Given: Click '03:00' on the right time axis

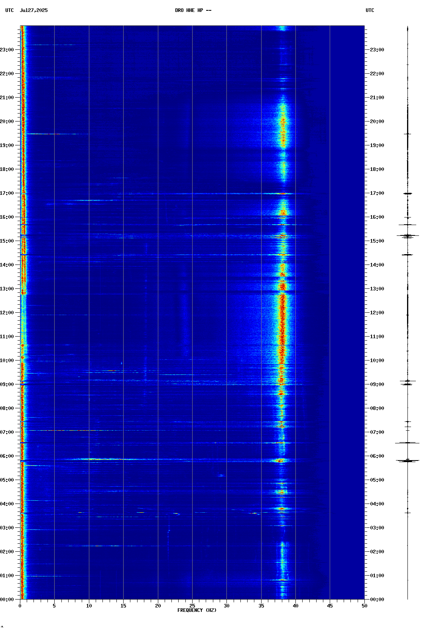Looking at the screenshot, I should (x=377, y=528).
